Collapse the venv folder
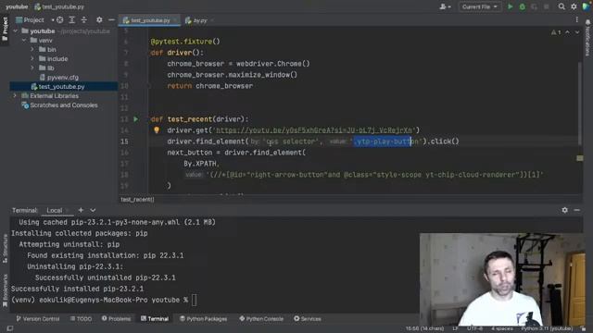593x333 pixels. click(x=24, y=40)
